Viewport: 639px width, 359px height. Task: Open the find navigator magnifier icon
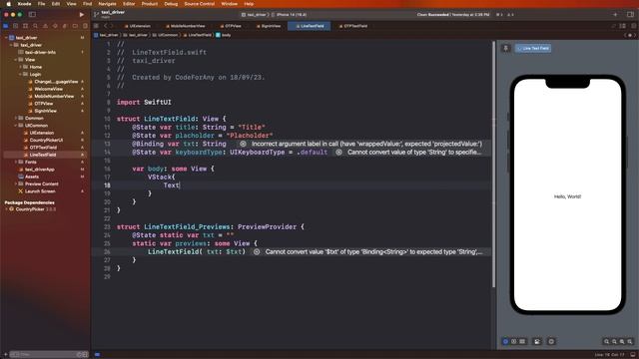point(36,26)
